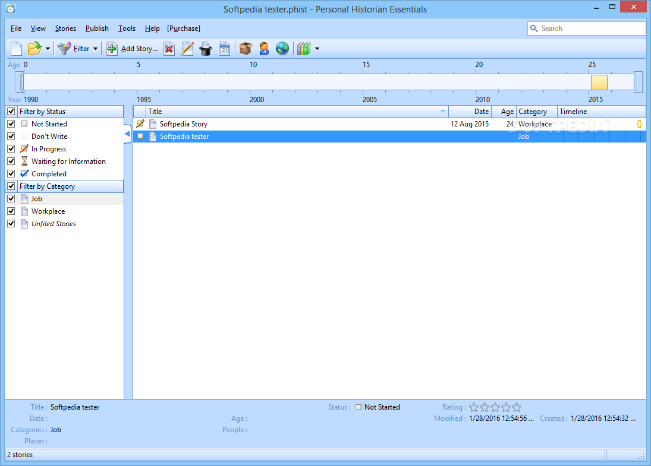The width and height of the screenshot is (651, 466).
Task: Expand the books icon dropdown arrow
Action: point(317,49)
